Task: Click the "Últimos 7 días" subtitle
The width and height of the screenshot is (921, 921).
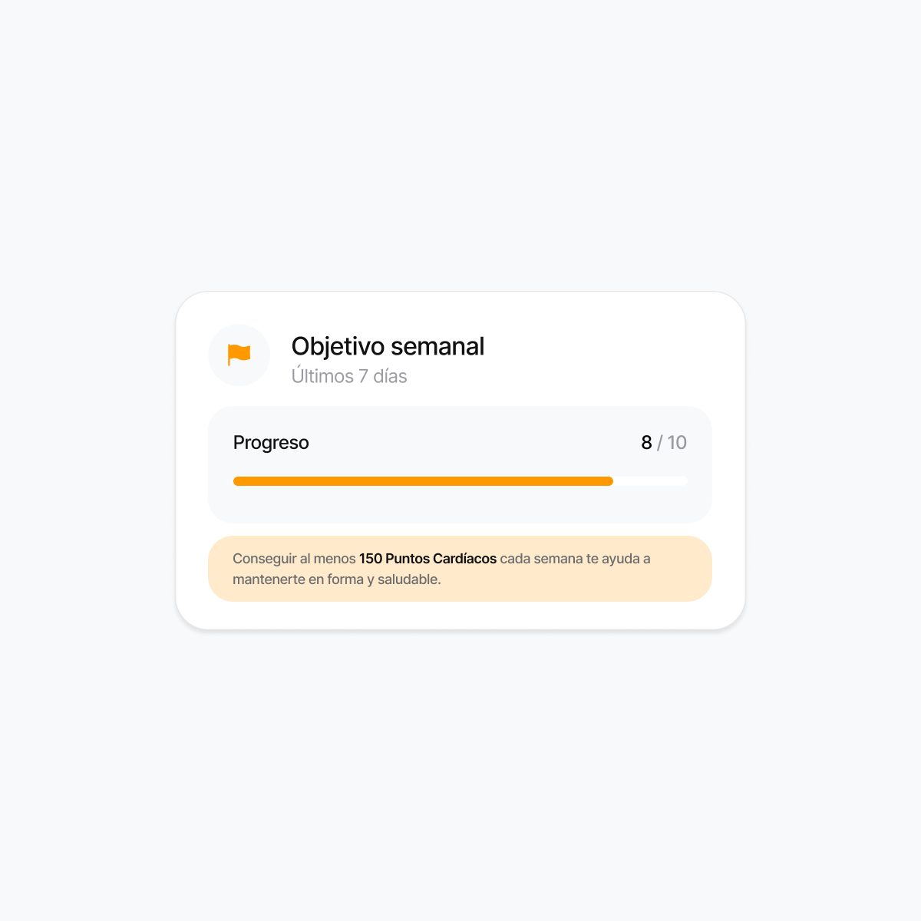Action: (349, 376)
